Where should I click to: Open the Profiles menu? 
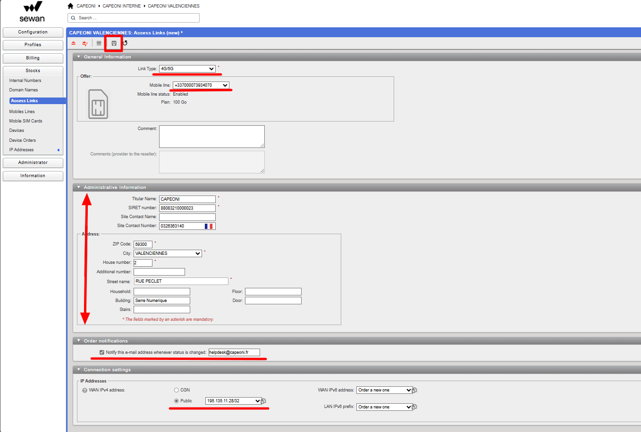click(33, 45)
